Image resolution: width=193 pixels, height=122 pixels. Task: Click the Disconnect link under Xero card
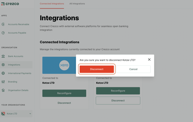click(64, 103)
